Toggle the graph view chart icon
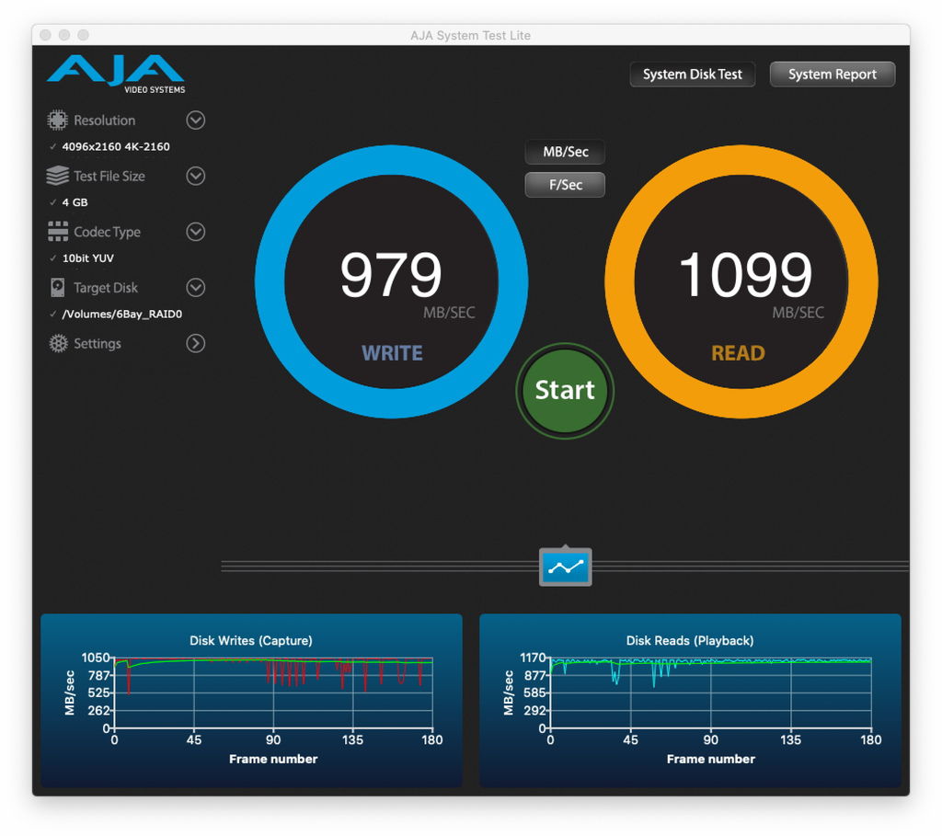The image size is (942, 836). pos(565,567)
